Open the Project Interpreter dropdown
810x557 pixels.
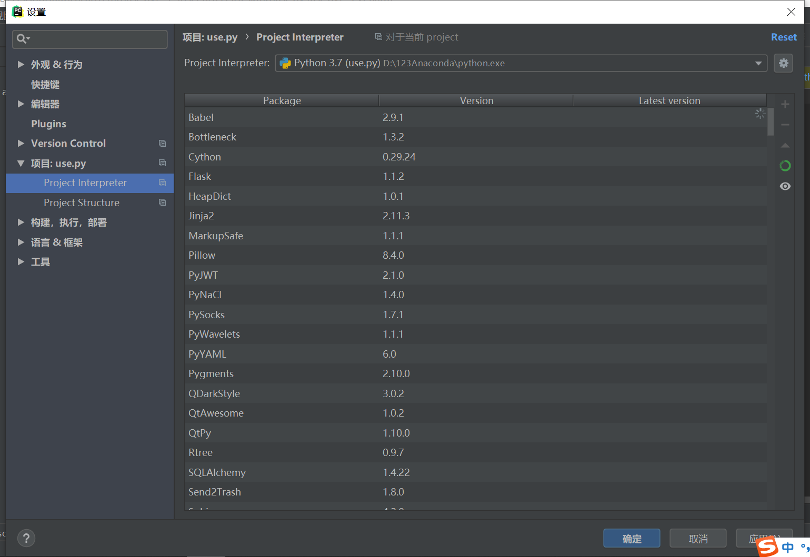(758, 63)
